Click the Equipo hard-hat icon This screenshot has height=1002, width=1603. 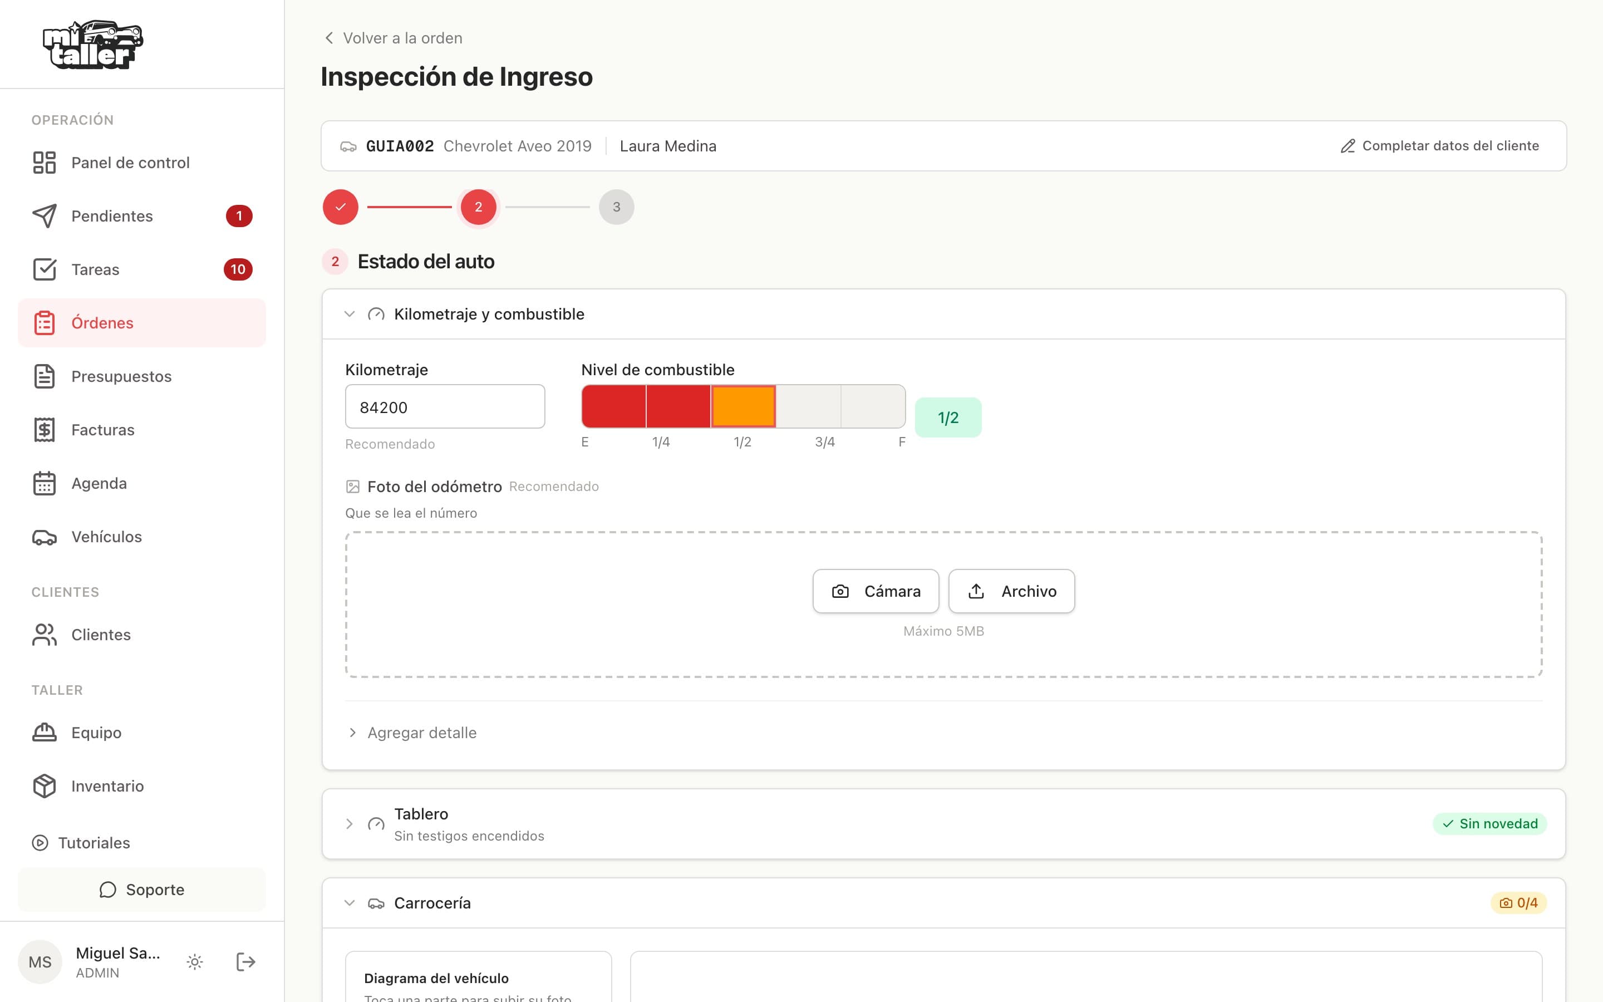click(45, 732)
